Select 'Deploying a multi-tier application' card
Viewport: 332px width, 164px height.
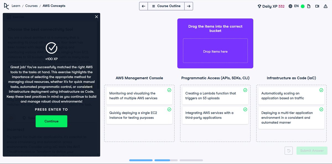pos(291,118)
